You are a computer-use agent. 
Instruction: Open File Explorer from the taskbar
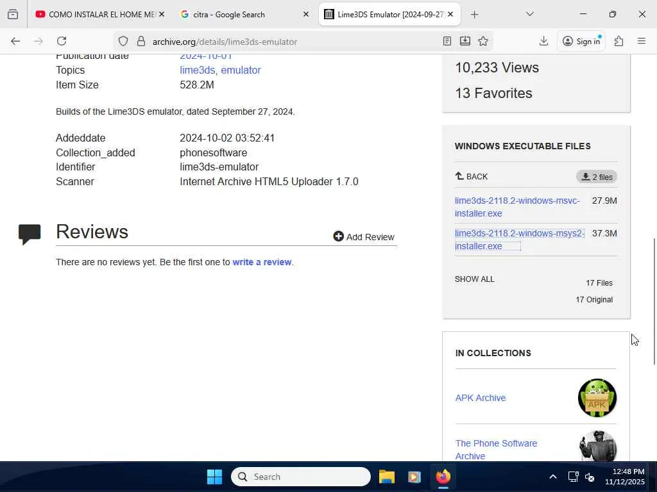click(x=387, y=477)
